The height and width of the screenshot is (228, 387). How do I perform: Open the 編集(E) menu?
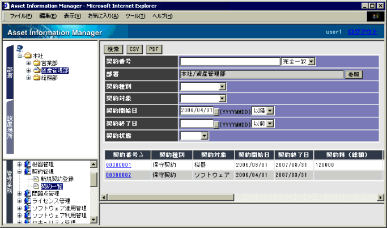[x=48, y=16]
